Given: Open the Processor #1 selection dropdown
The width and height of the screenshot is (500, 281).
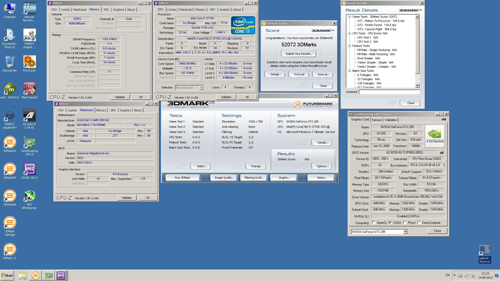Looking at the screenshot, I should click(x=201, y=88).
